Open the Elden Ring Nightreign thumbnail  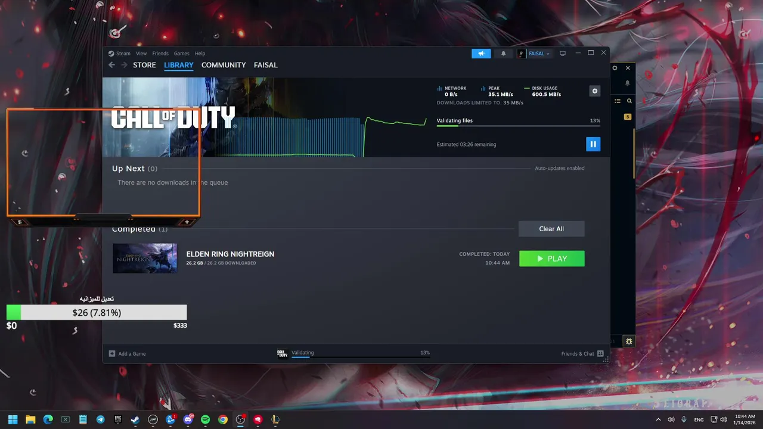click(145, 258)
